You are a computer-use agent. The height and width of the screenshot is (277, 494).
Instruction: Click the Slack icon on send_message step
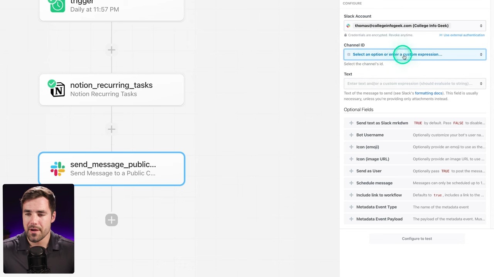(x=58, y=169)
